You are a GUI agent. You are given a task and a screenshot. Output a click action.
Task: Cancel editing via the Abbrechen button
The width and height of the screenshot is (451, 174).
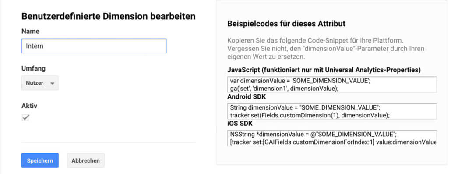[86, 160]
